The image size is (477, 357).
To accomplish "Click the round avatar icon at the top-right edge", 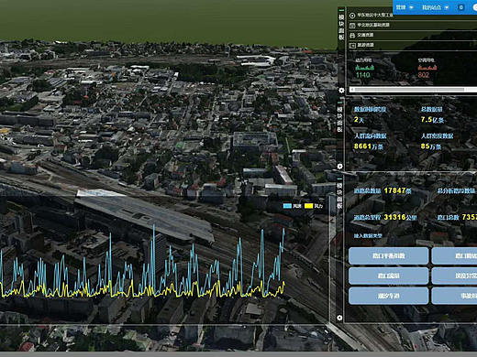I will click(x=475, y=7).
